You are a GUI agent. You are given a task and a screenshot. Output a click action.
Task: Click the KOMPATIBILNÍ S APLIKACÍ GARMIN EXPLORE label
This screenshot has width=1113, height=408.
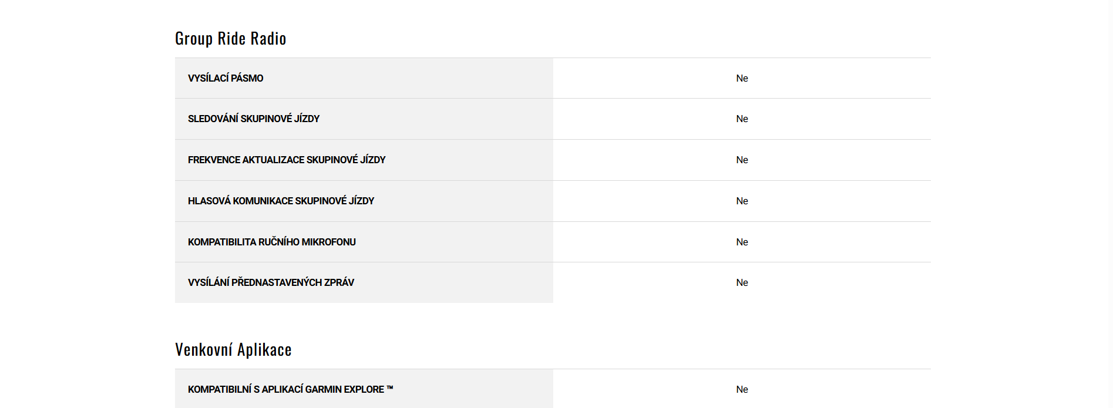pos(286,389)
